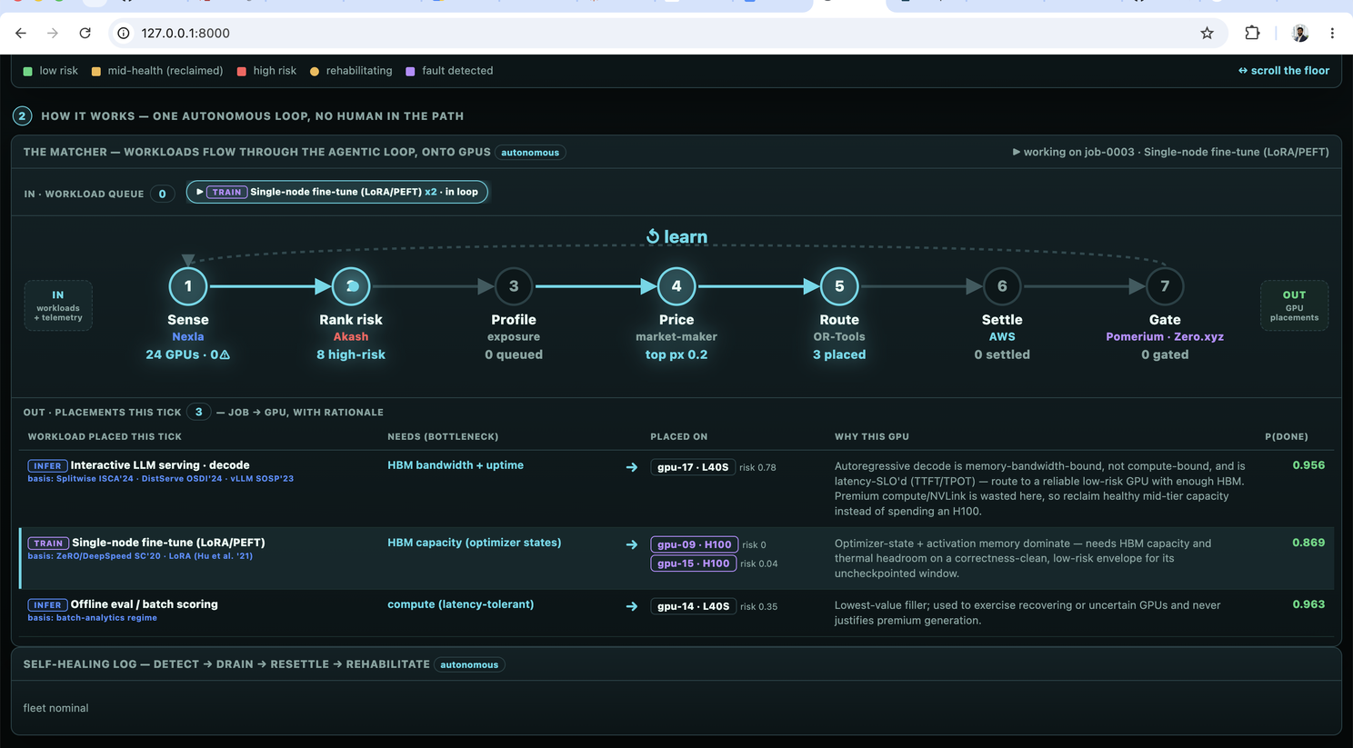
Task: Select the Rank risk step 2 node
Action: point(351,286)
